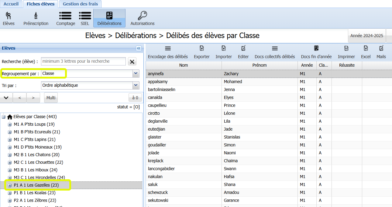Select the student row 'bartoliniasselin'
Viewport: 392px width, 207px height.
tap(269, 89)
